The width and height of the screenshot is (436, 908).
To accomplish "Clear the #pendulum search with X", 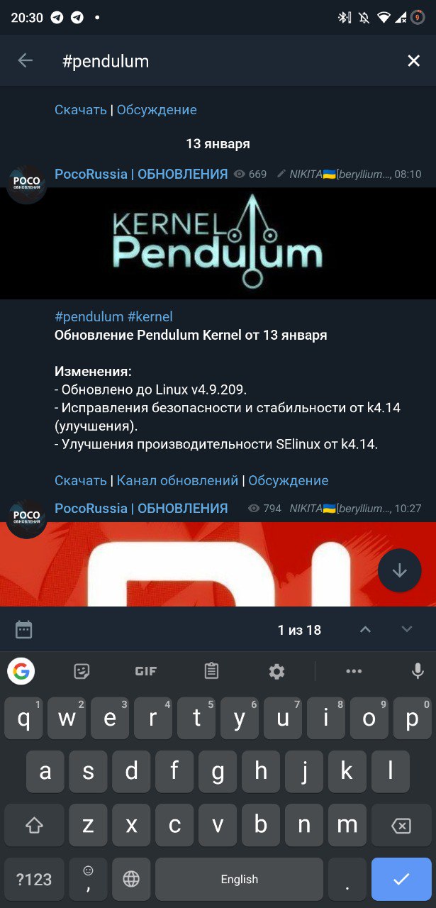I will point(413,61).
